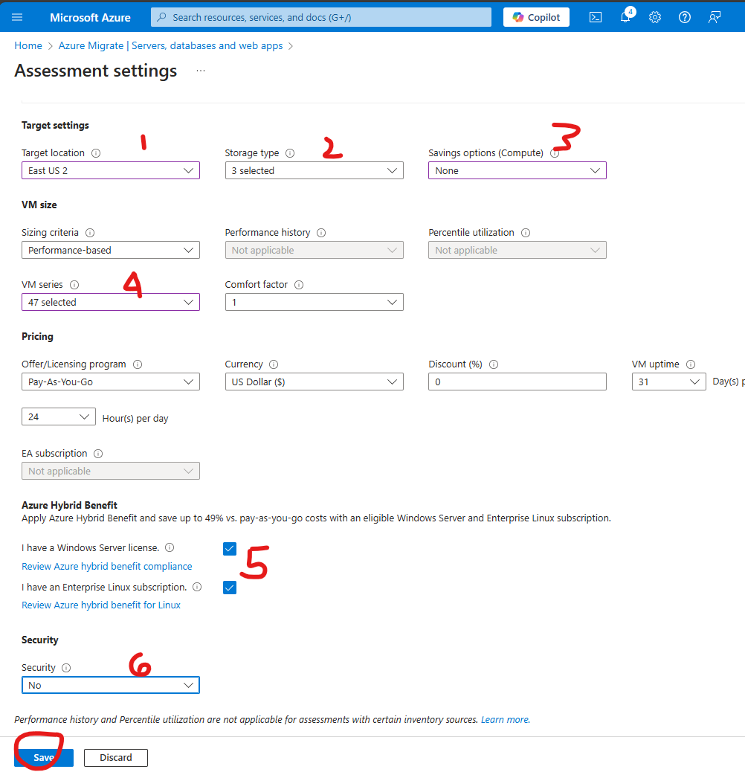Uncheck the Enterprise Linux subscription checkbox
The width and height of the screenshot is (745, 772).
pyautogui.click(x=230, y=588)
